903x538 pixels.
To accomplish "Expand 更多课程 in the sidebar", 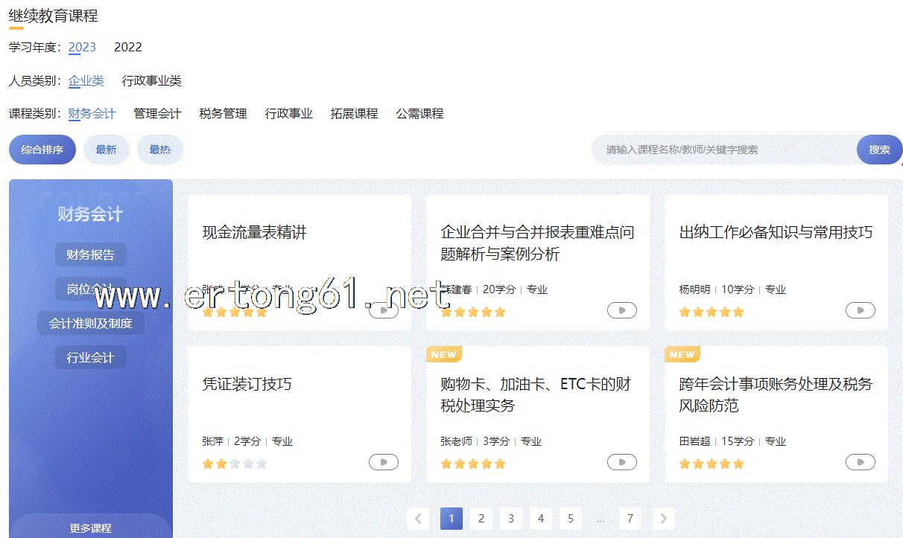I will [x=91, y=528].
